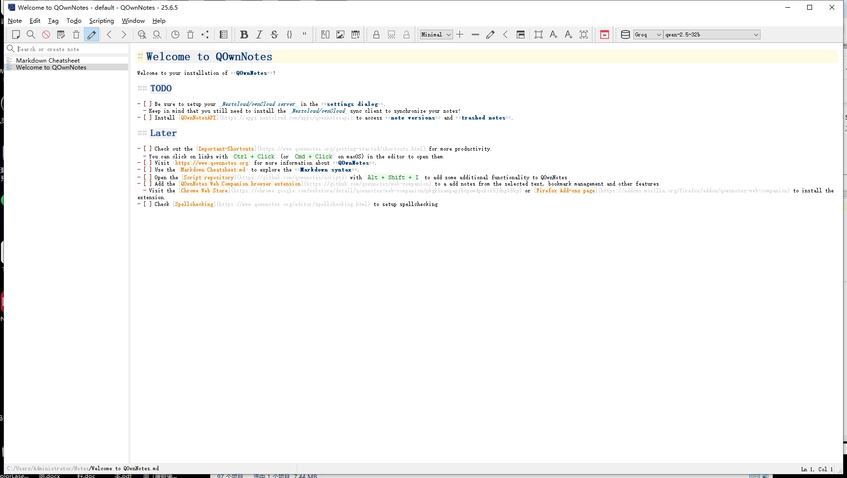Click the replace text in note icon

157,34
